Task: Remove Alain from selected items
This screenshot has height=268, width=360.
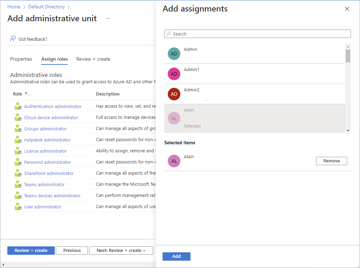Action: click(331, 161)
